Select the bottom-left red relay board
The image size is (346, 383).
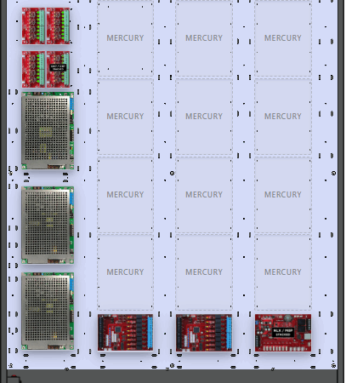[x=125, y=333]
